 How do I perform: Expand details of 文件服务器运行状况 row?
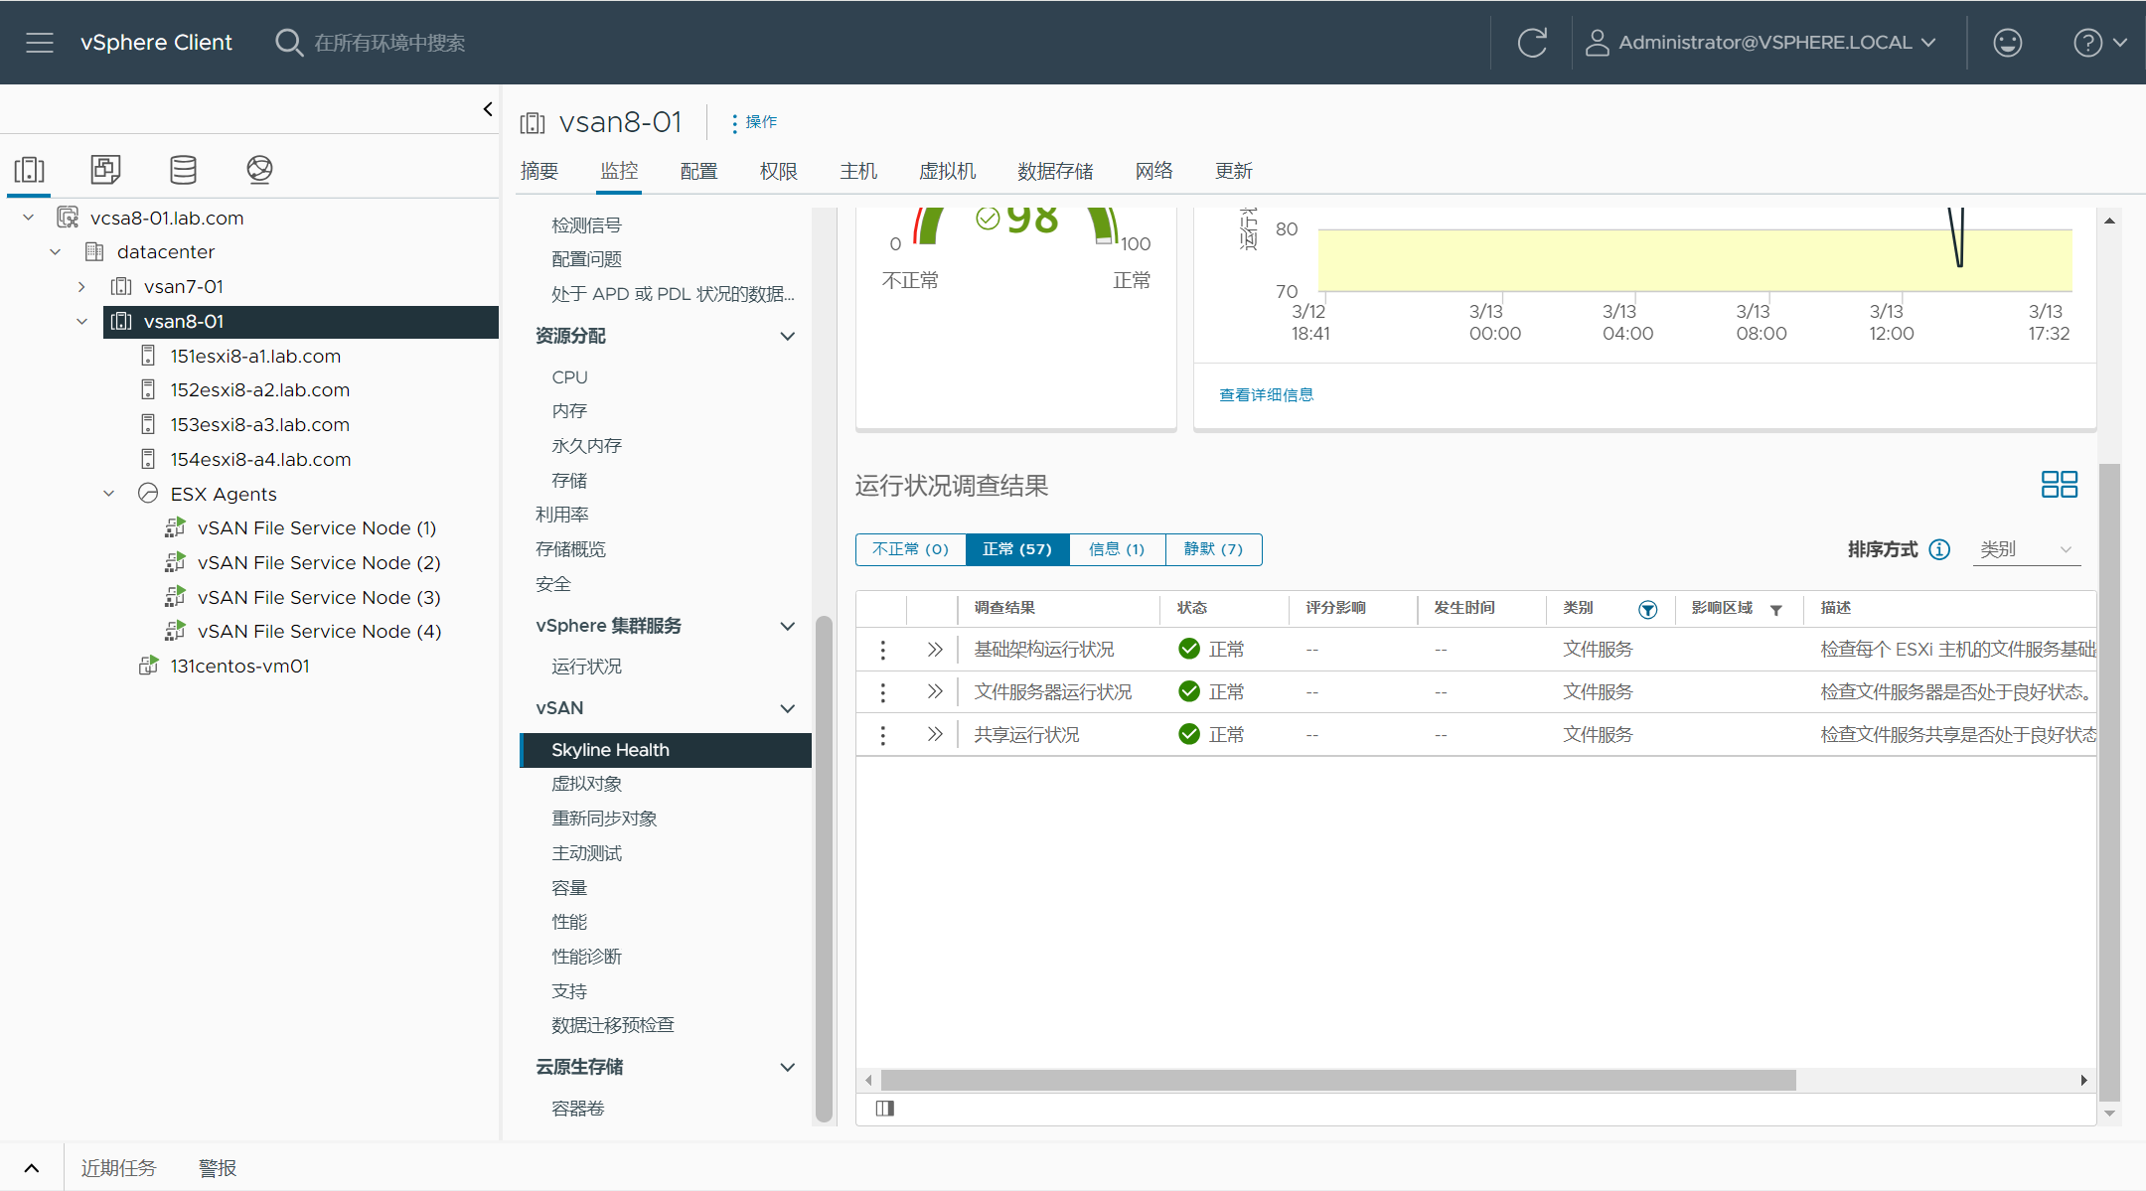click(x=934, y=692)
